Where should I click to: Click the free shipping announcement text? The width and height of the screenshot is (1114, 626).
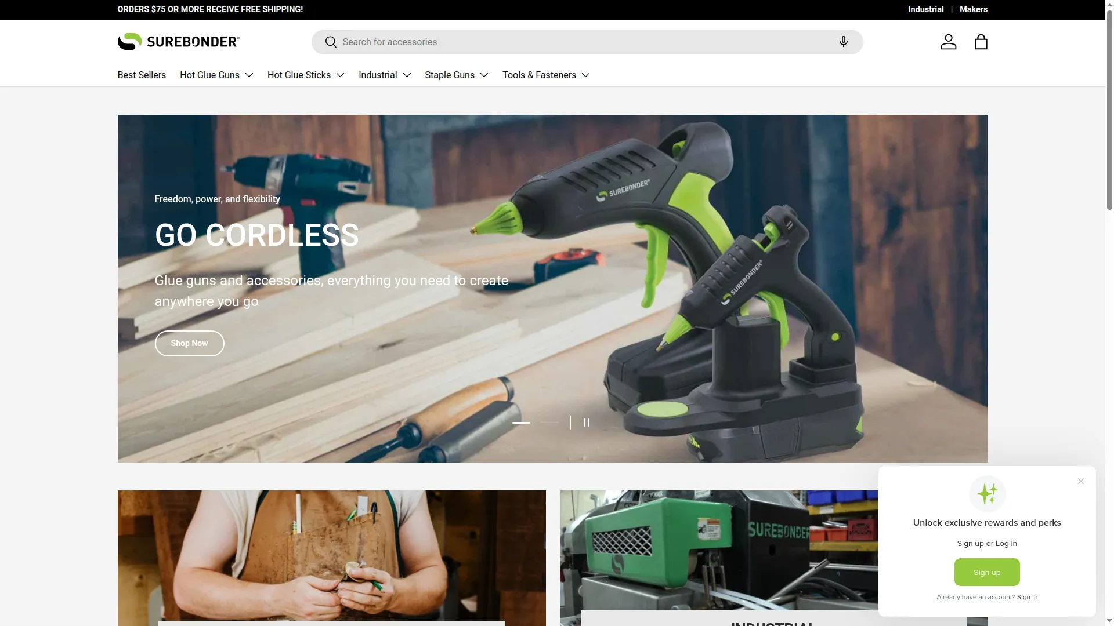210,9
